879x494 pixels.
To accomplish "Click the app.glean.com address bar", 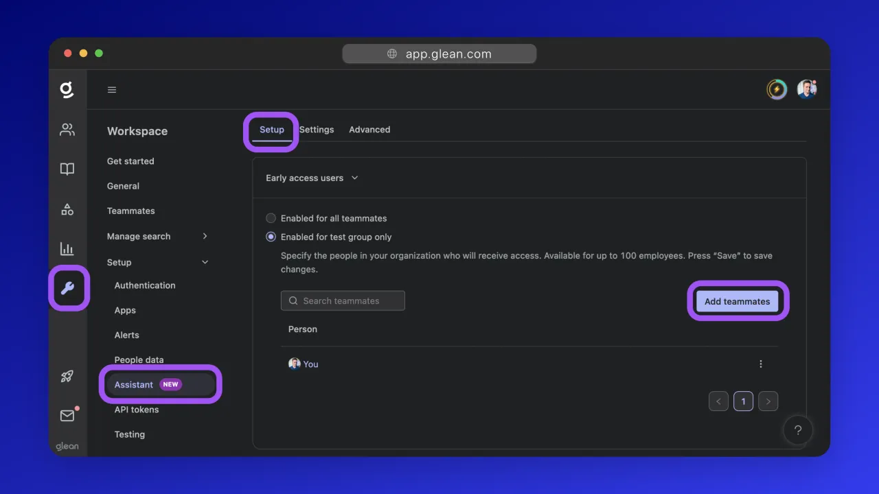I will [439, 54].
